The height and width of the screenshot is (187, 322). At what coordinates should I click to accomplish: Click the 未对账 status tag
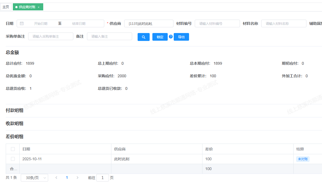point(303,159)
